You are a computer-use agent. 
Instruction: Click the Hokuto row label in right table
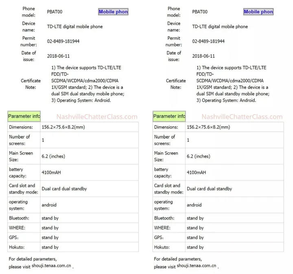click(163, 247)
